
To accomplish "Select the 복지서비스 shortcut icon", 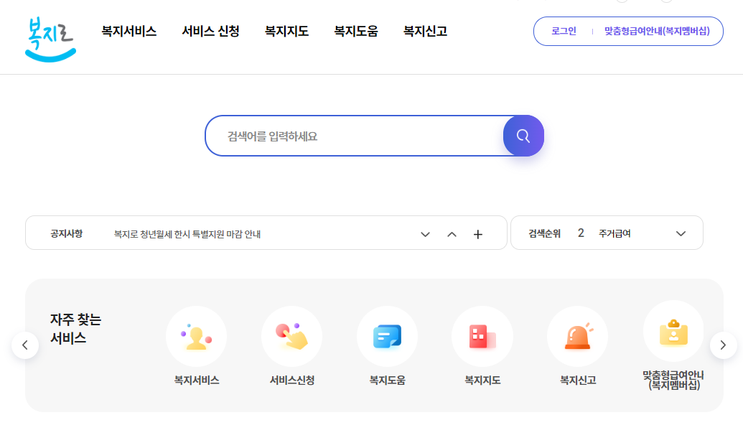I will point(196,336).
